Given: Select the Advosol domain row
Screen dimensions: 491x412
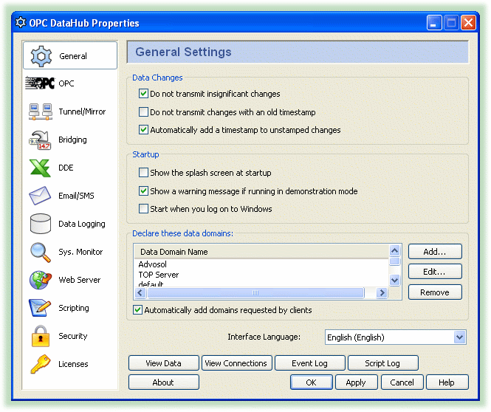Looking at the screenshot, I should pos(261,264).
